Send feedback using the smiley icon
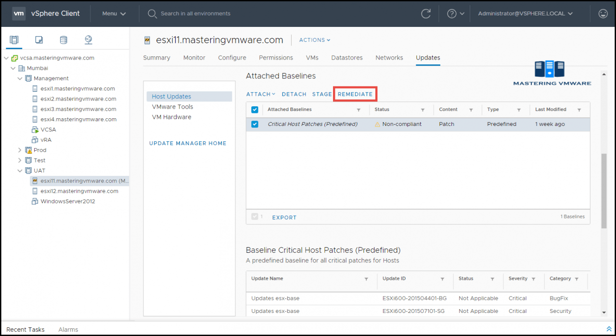This screenshot has height=336, width=616. click(603, 13)
